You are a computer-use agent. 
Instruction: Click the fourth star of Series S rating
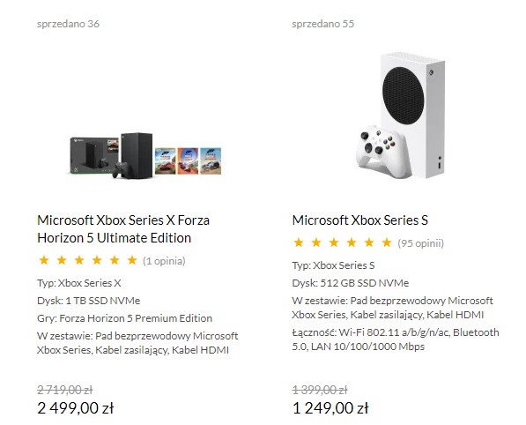coord(352,242)
